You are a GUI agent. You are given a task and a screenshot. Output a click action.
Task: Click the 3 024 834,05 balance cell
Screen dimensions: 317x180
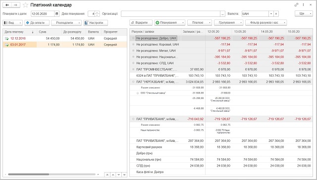pyautogui.click(x=193, y=82)
